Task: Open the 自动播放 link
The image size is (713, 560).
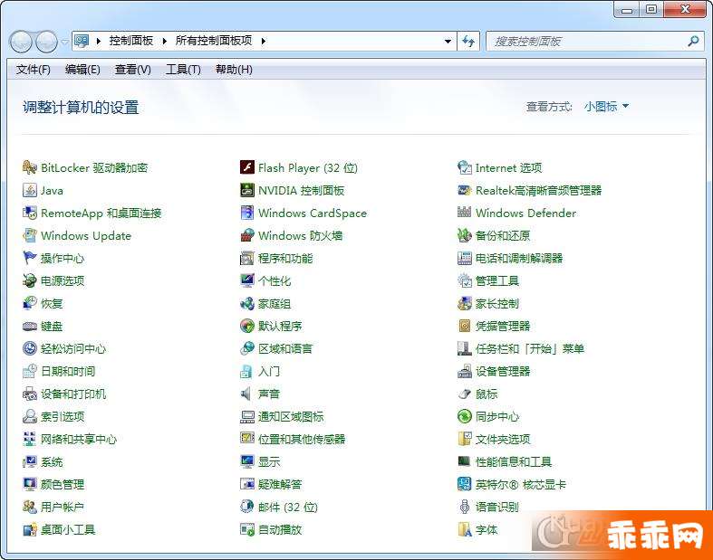Action: [280, 529]
